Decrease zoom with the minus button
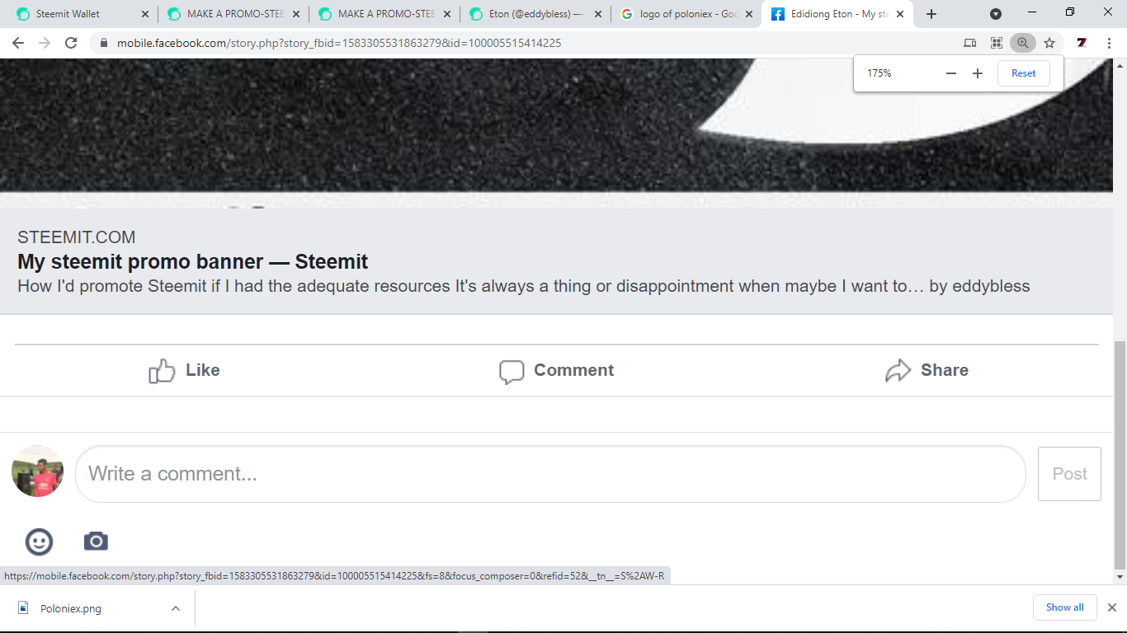1127x633 pixels. click(951, 73)
